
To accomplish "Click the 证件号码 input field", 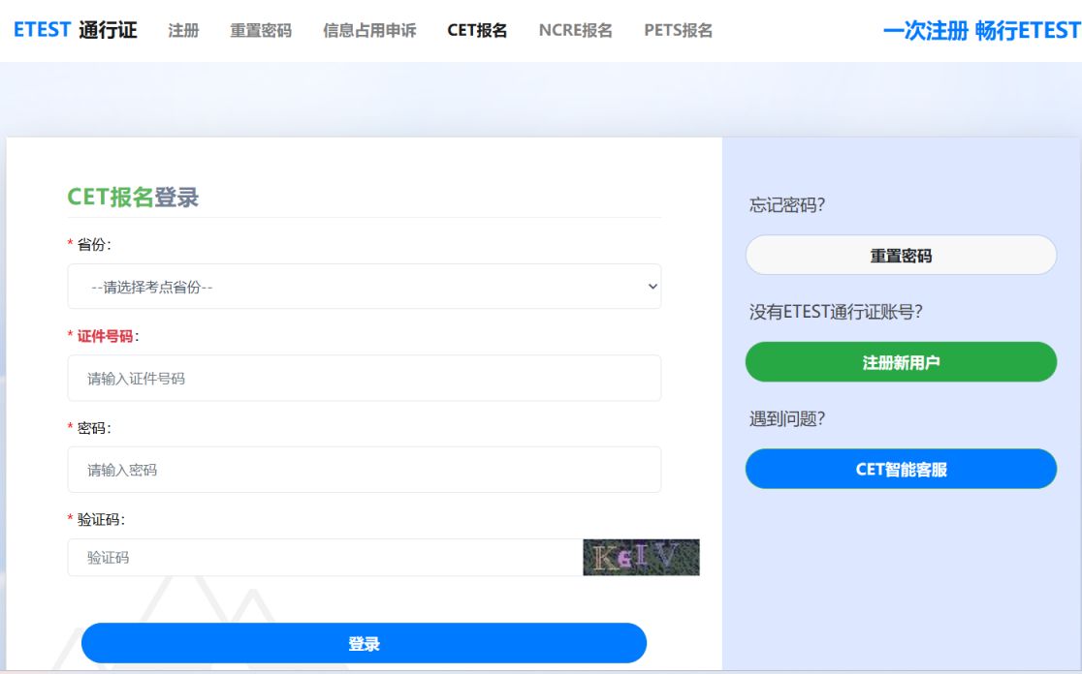I will pyautogui.click(x=364, y=378).
